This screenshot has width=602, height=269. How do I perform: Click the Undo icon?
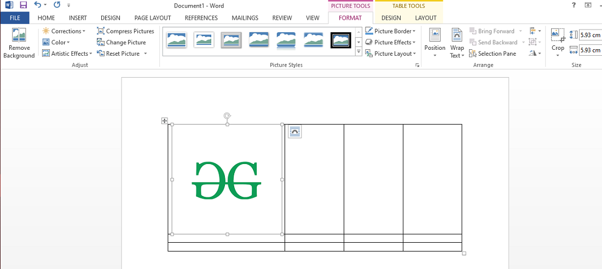[x=37, y=5]
